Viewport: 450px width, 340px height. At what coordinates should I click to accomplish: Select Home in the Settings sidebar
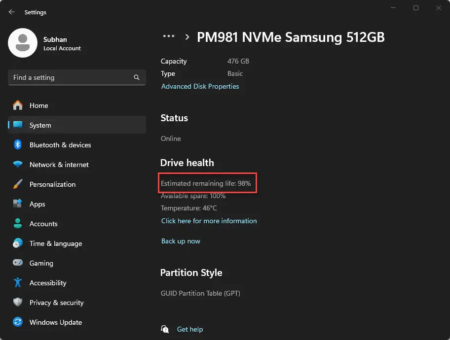(x=39, y=105)
